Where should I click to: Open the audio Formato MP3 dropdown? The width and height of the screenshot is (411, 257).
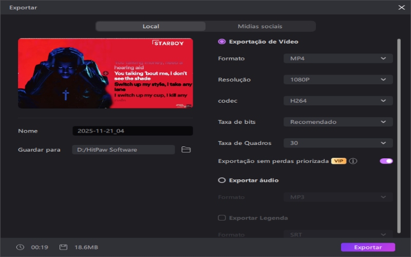[x=338, y=197]
